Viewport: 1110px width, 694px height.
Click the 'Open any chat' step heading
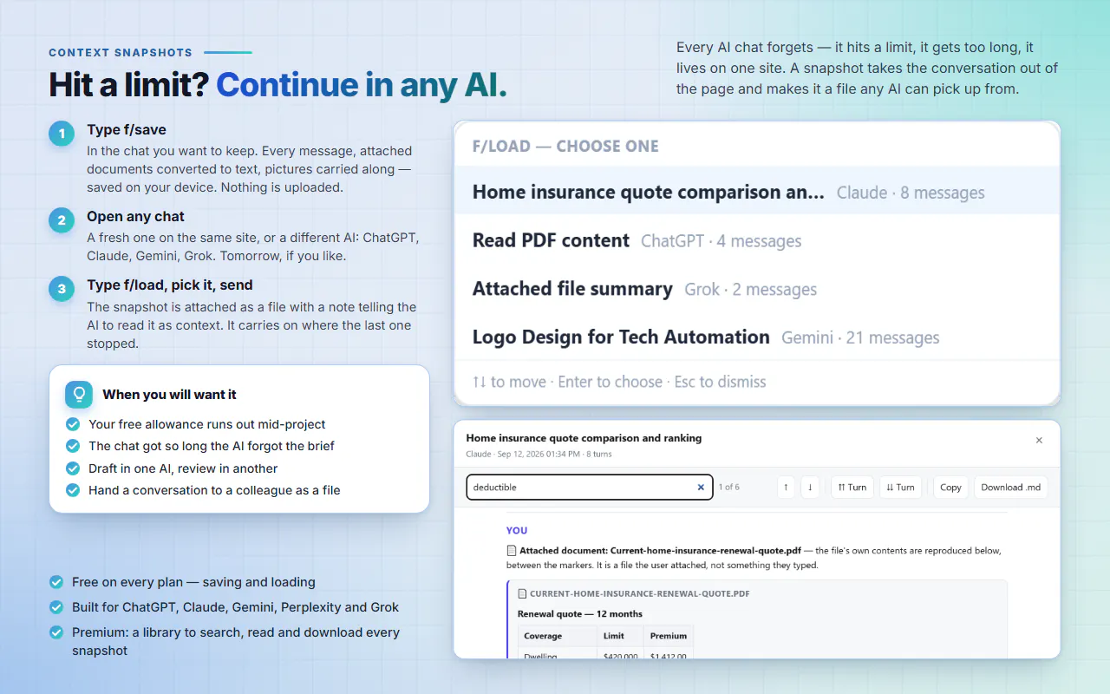click(135, 217)
